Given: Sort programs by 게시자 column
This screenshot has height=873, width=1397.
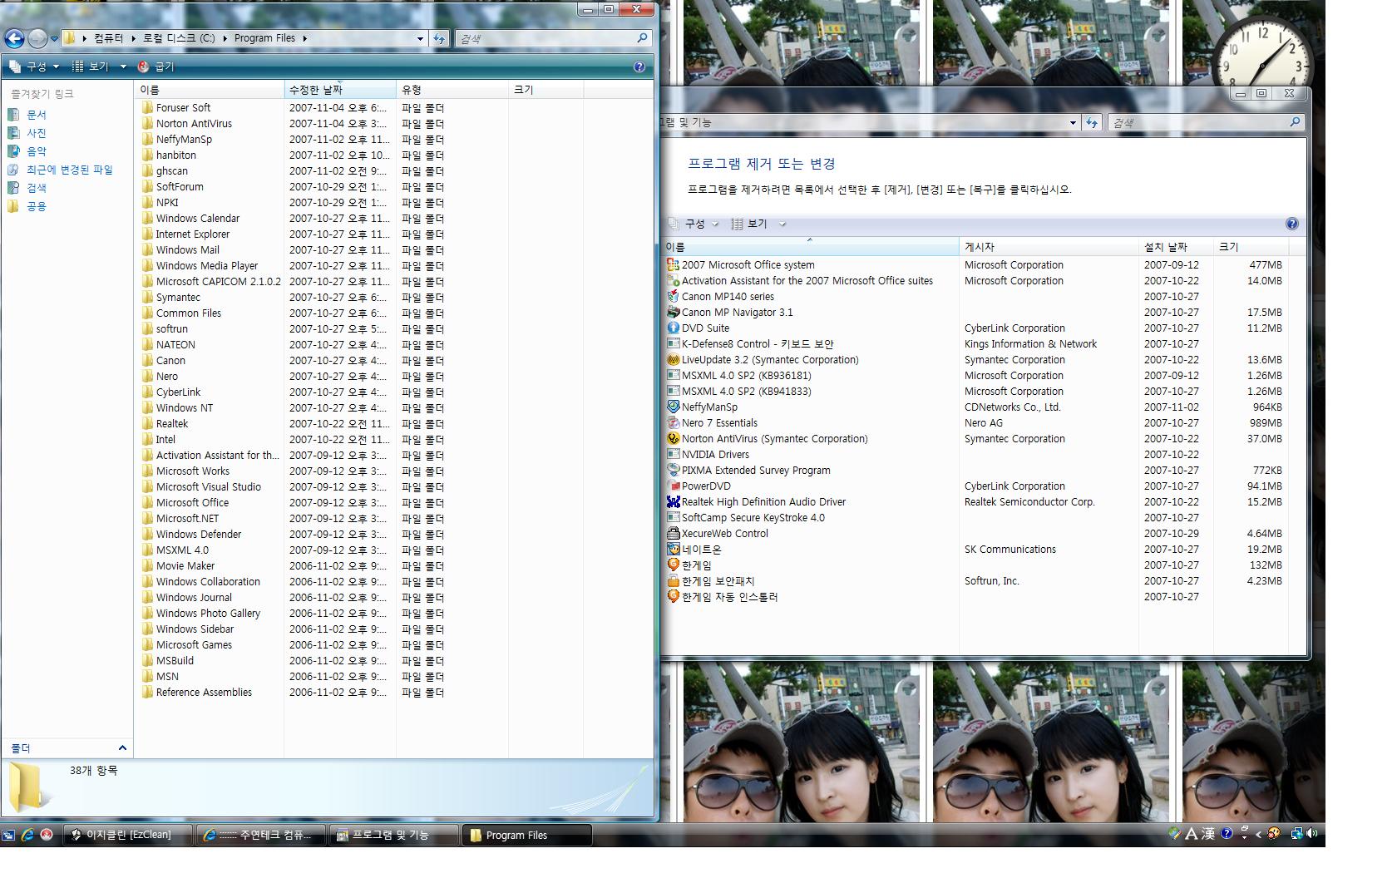Looking at the screenshot, I should pyautogui.click(x=1049, y=247).
